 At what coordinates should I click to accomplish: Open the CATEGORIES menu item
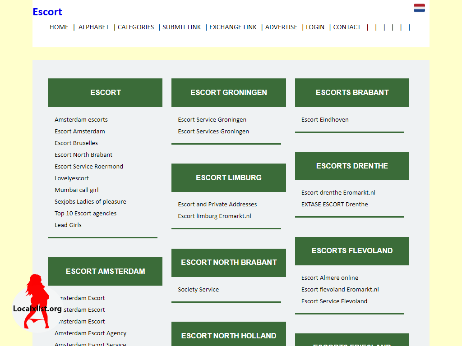coord(135,27)
